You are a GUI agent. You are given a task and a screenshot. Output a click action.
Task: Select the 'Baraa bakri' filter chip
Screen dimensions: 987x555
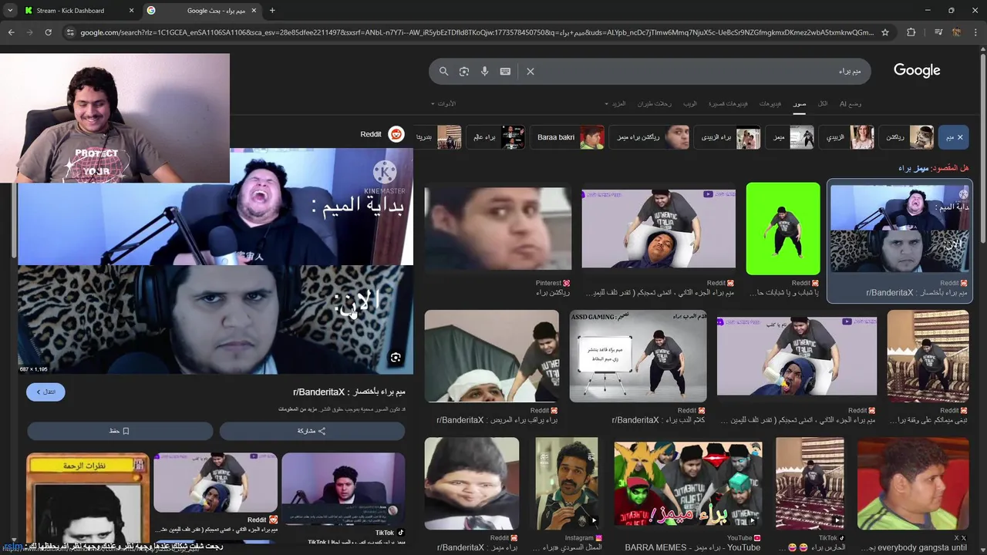pos(568,137)
